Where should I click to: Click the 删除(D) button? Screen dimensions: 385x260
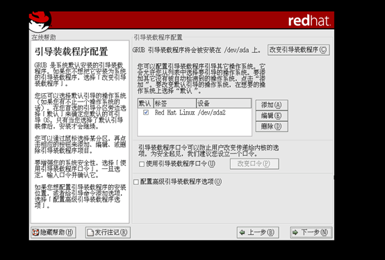272,127
